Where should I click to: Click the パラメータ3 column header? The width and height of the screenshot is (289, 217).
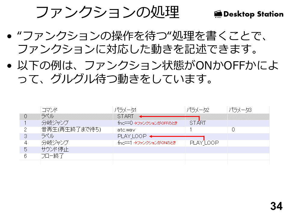point(240,110)
